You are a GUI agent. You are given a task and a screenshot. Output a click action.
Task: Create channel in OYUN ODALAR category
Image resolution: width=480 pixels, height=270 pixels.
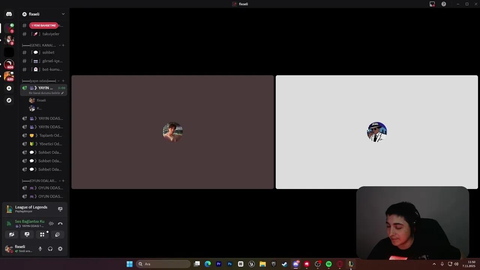(63, 181)
